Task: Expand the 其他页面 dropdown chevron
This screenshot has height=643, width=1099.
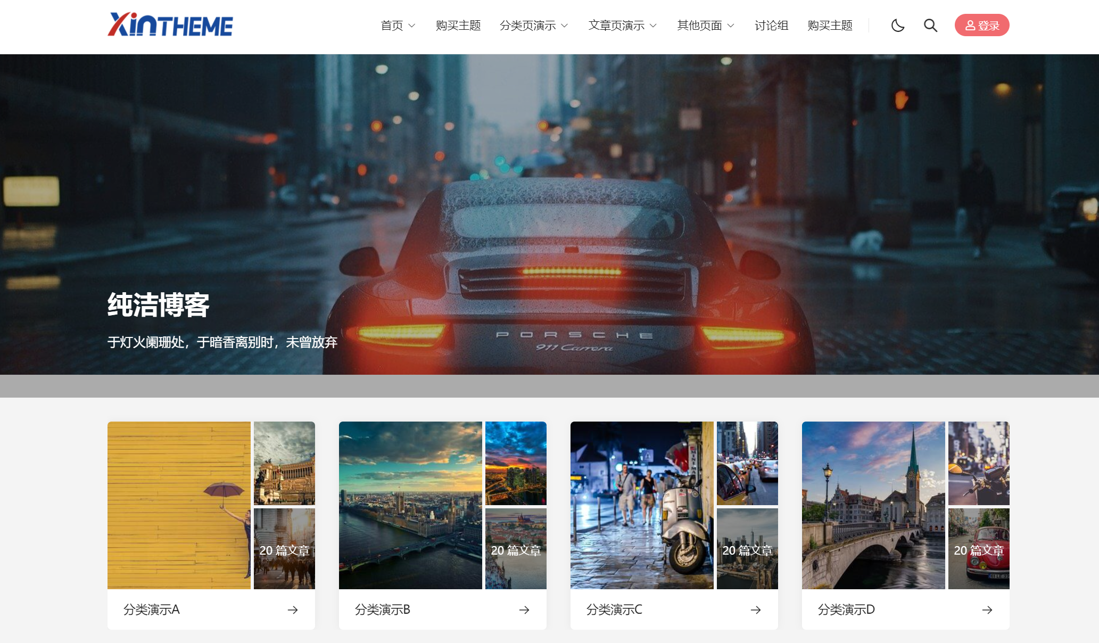Action: (x=731, y=26)
